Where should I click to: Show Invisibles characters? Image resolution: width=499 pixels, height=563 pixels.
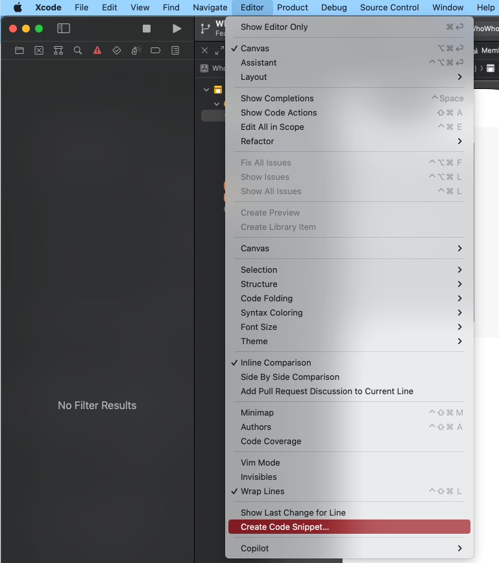point(349,477)
